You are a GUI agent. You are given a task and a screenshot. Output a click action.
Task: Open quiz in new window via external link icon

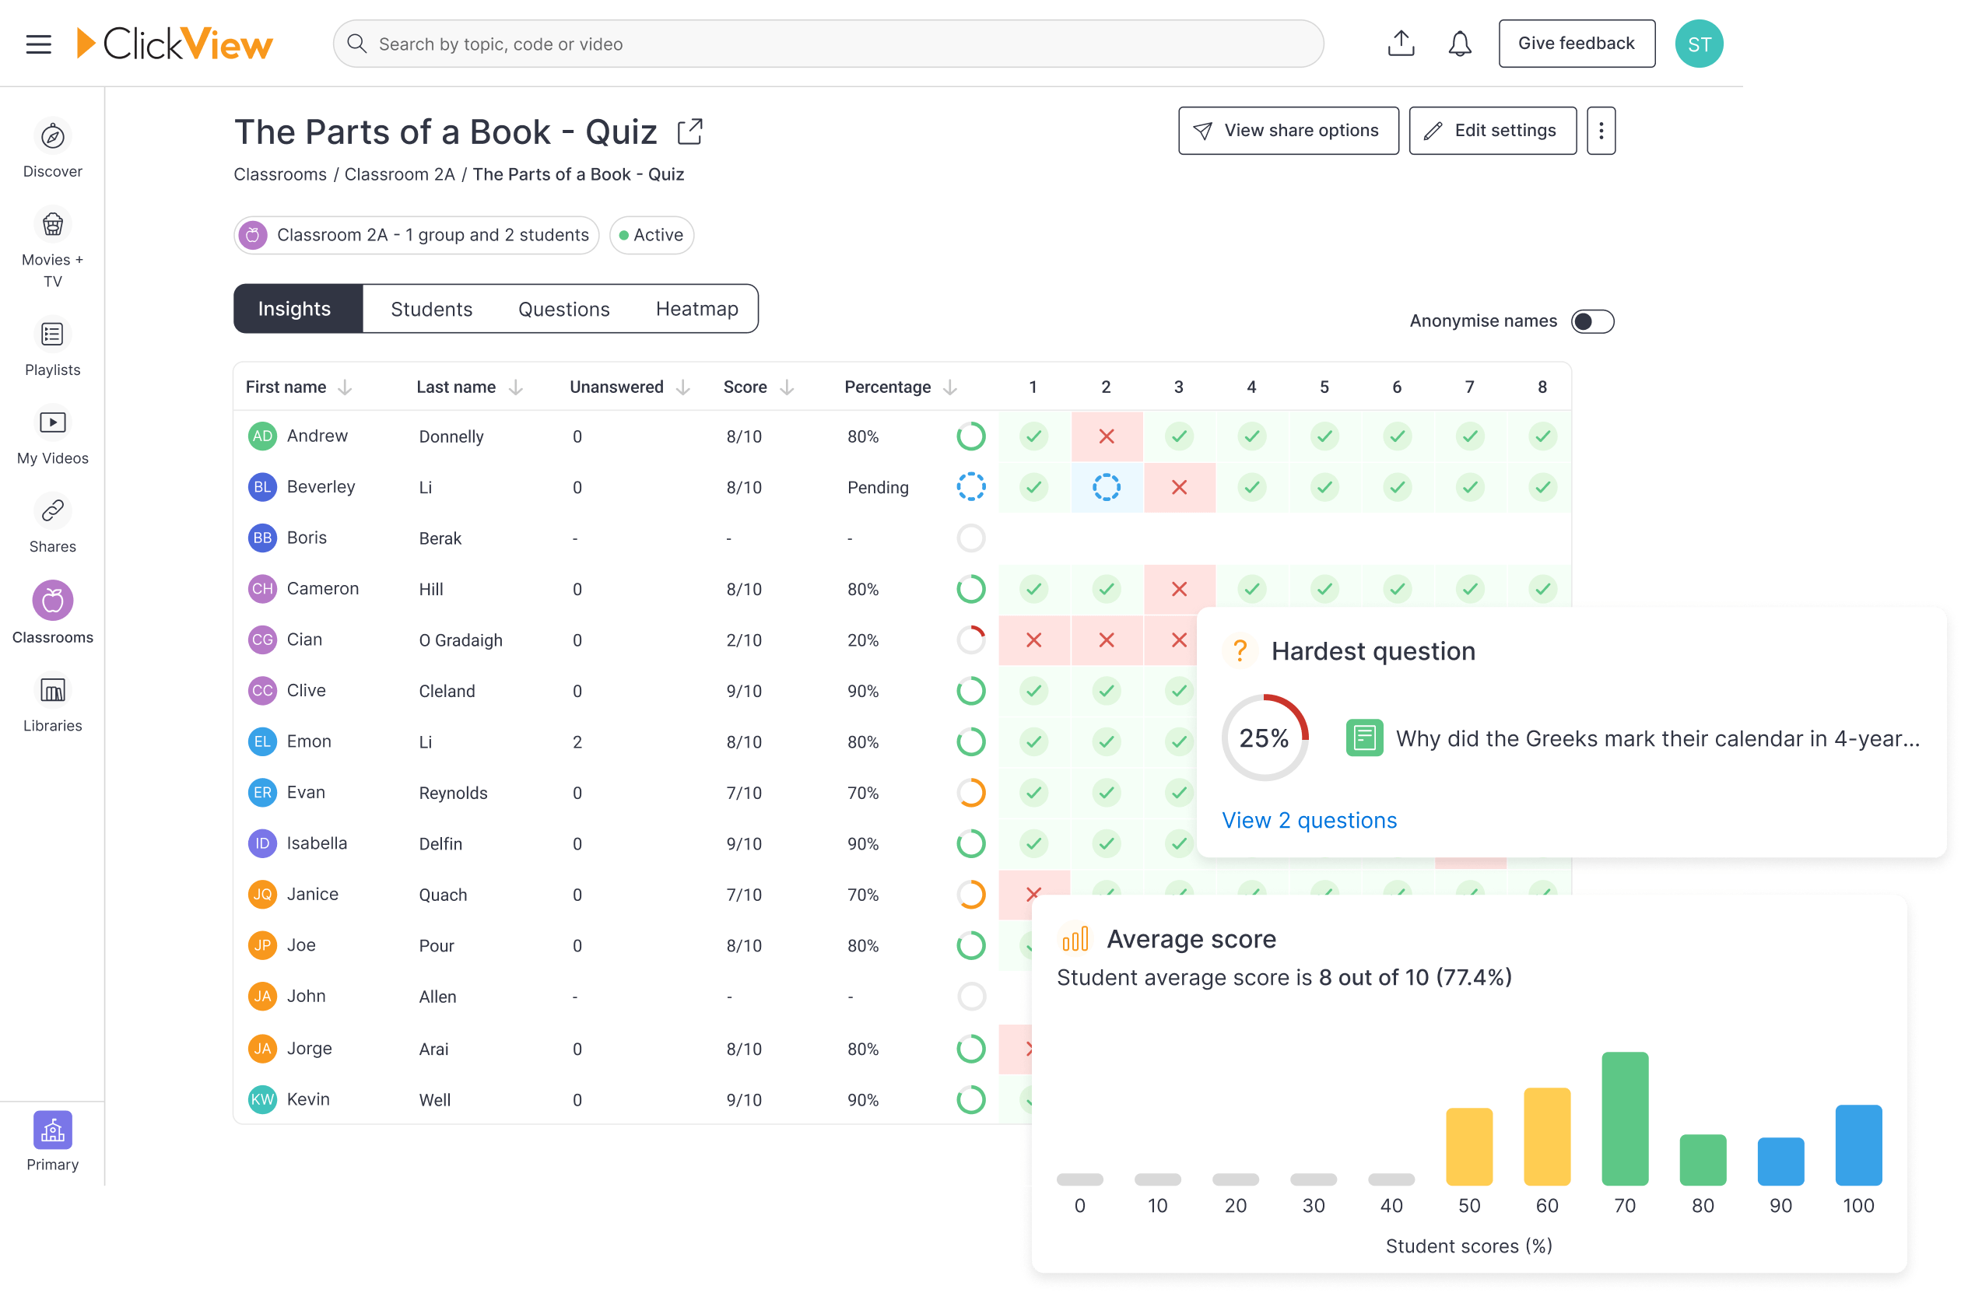[689, 130]
